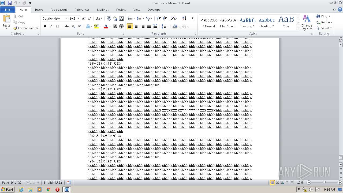This screenshot has height=193, width=343.
Task: Select Center alignment
Action: [136, 26]
